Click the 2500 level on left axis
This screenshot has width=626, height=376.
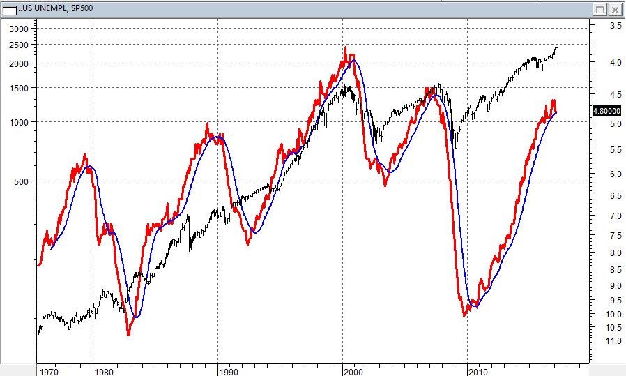(19, 45)
